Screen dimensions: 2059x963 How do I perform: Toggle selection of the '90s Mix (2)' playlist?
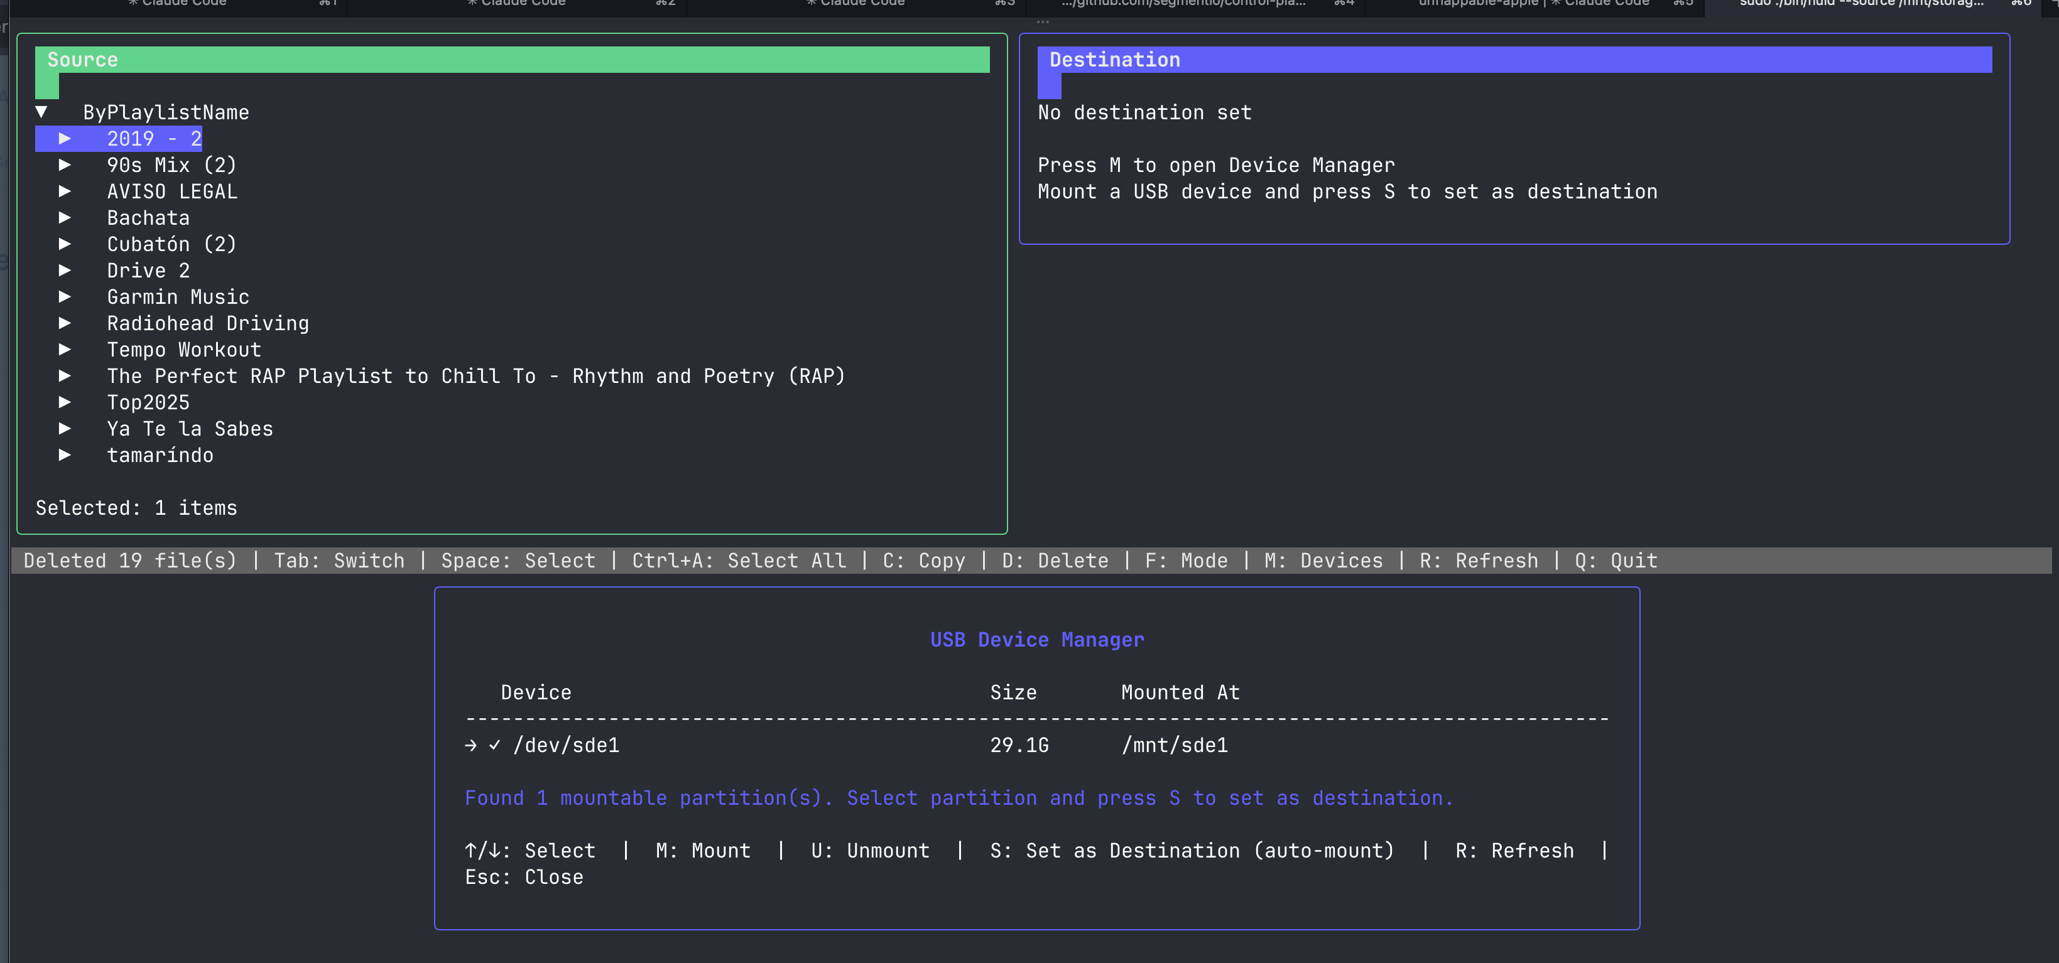[x=171, y=164]
